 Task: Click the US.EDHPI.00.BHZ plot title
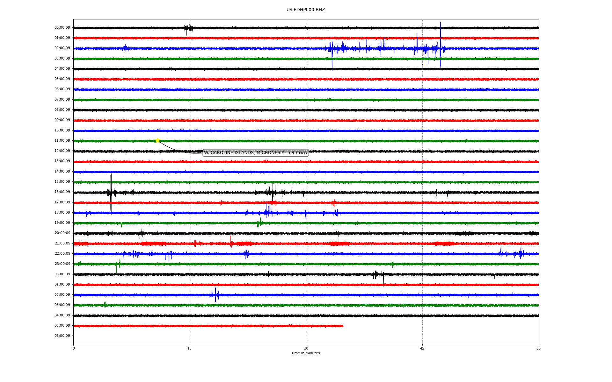tap(305, 10)
